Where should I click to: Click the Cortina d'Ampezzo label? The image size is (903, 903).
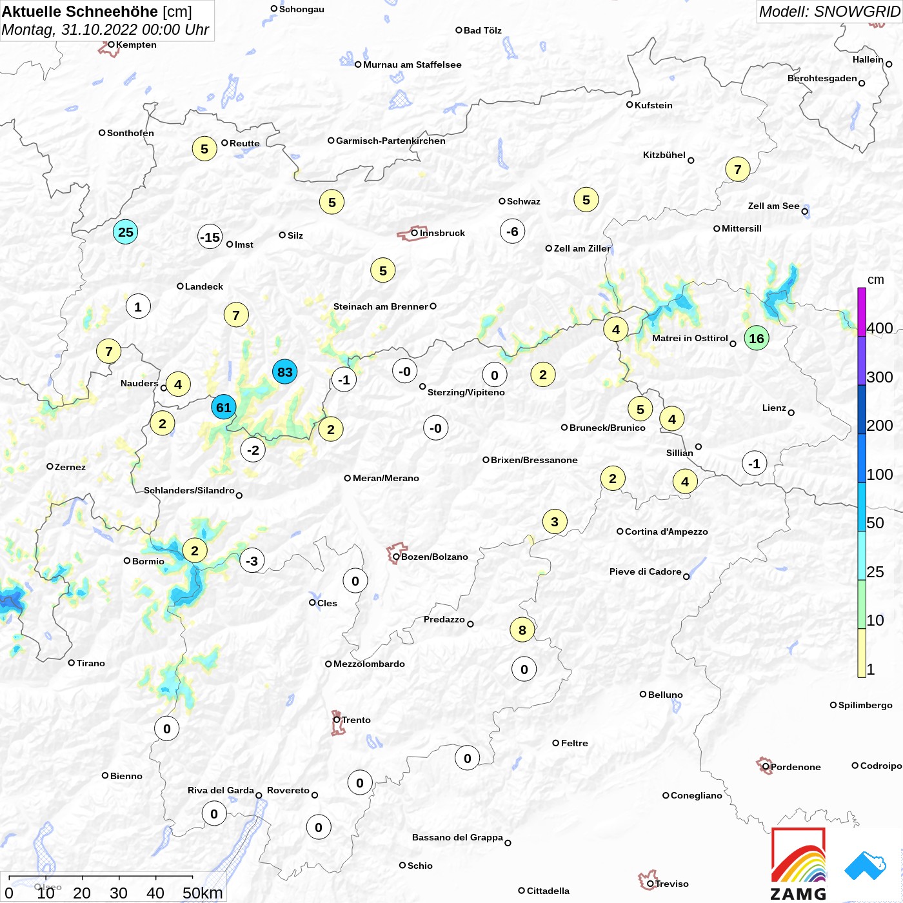coord(666,531)
